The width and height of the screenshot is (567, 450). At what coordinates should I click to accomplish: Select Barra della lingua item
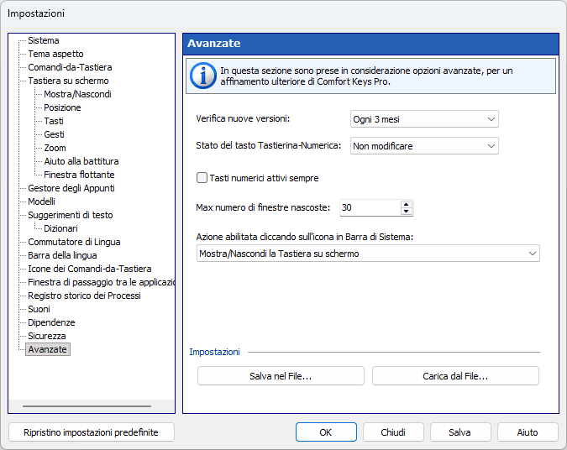[x=62, y=255]
